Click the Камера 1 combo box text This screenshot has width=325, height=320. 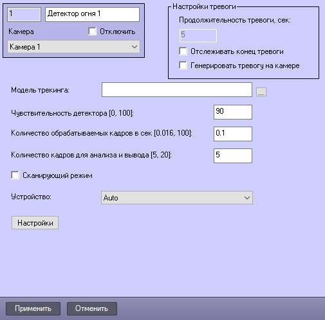tap(25, 47)
